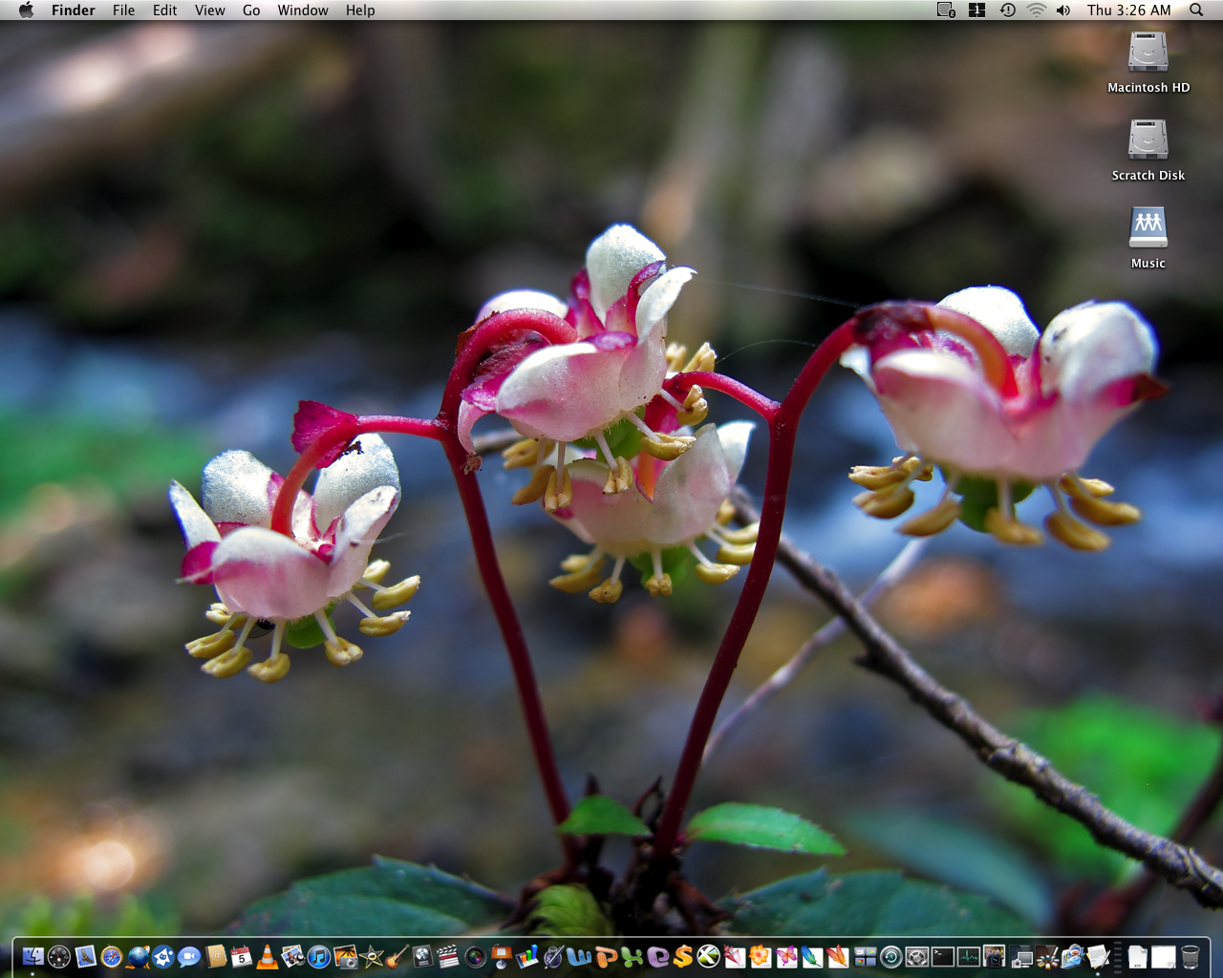Image resolution: width=1223 pixels, height=978 pixels.
Task: Open Spaces grid icon in Dock
Action: click(865, 956)
